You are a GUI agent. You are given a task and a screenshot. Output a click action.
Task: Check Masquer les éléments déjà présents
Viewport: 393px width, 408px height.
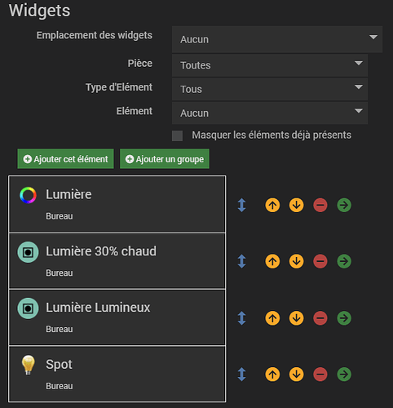click(177, 135)
